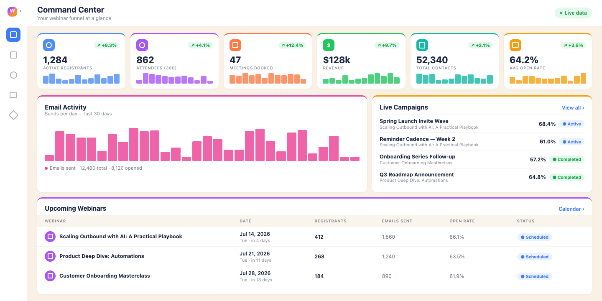
Task: Click the Revenue card dollar icon
Action: click(329, 45)
